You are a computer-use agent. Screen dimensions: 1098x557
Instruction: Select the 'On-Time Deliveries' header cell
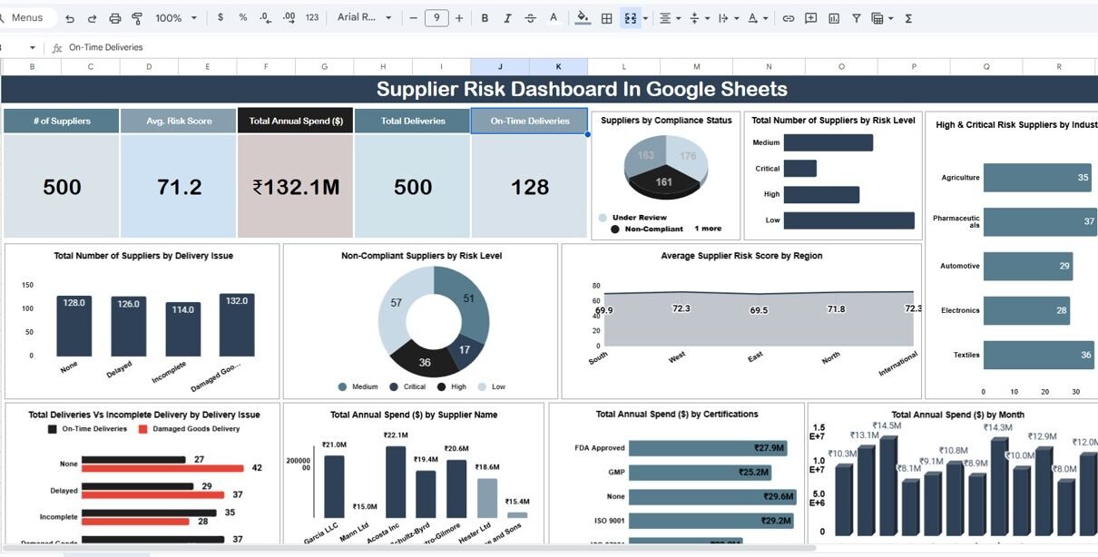point(529,122)
